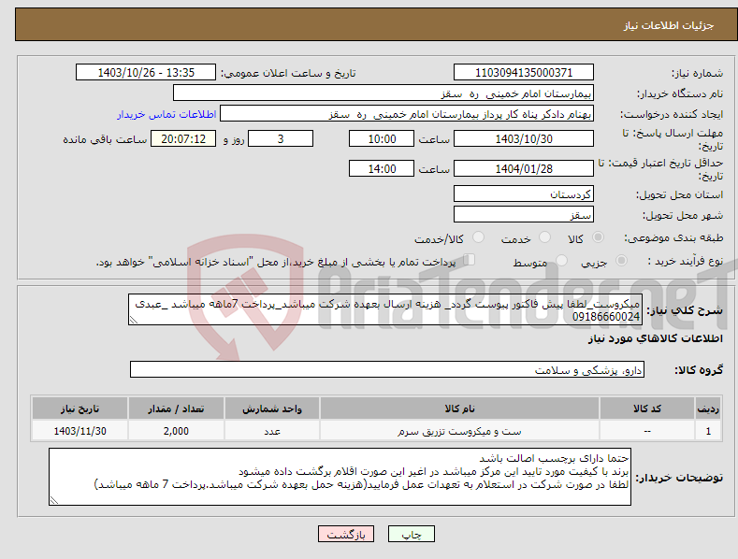Click the validity time field 14:00
The height and width of the screenshot is (559, 738).
(382, 168)
